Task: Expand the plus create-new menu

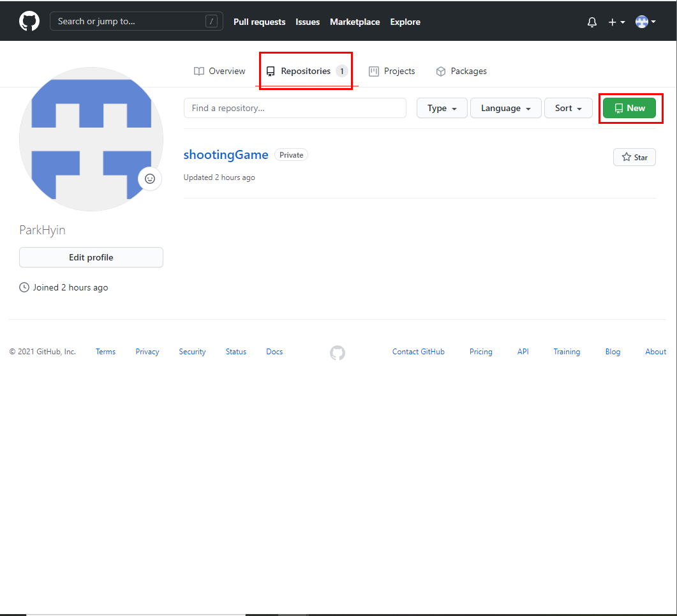Action: (616, 22)
